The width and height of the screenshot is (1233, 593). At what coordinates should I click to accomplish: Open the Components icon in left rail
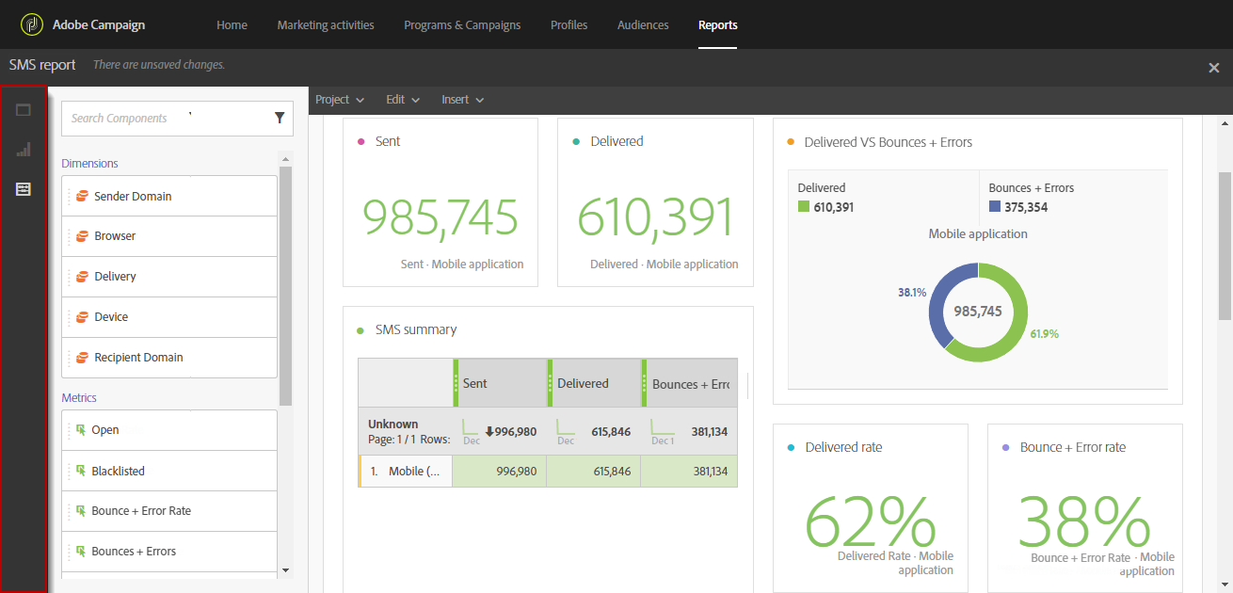click(x=24, y=189)
